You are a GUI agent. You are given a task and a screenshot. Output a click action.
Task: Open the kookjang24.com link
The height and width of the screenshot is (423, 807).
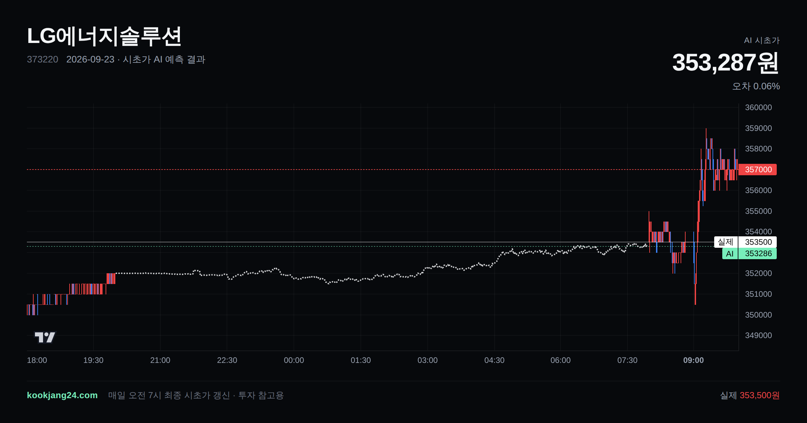coord(62,395)
